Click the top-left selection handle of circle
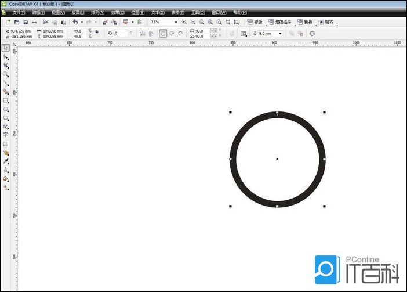 click(231, 112)
